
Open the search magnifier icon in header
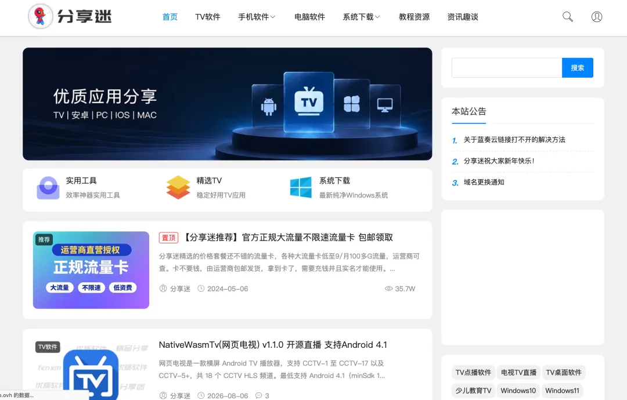pyautogui.click(x=567, y=17)
